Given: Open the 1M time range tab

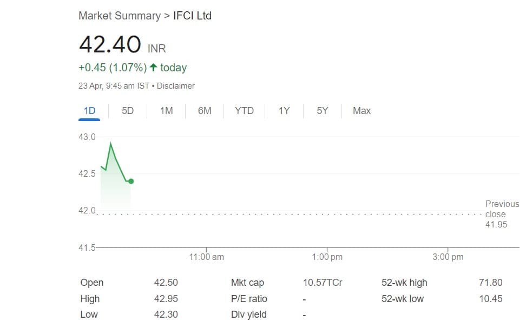Looking at the screenshot, I should tap(166, 111).
